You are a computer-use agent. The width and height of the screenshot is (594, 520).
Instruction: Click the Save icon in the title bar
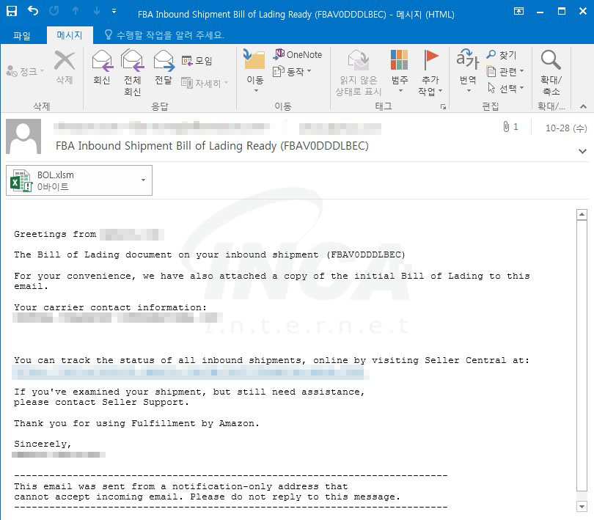tap(12, 11)
